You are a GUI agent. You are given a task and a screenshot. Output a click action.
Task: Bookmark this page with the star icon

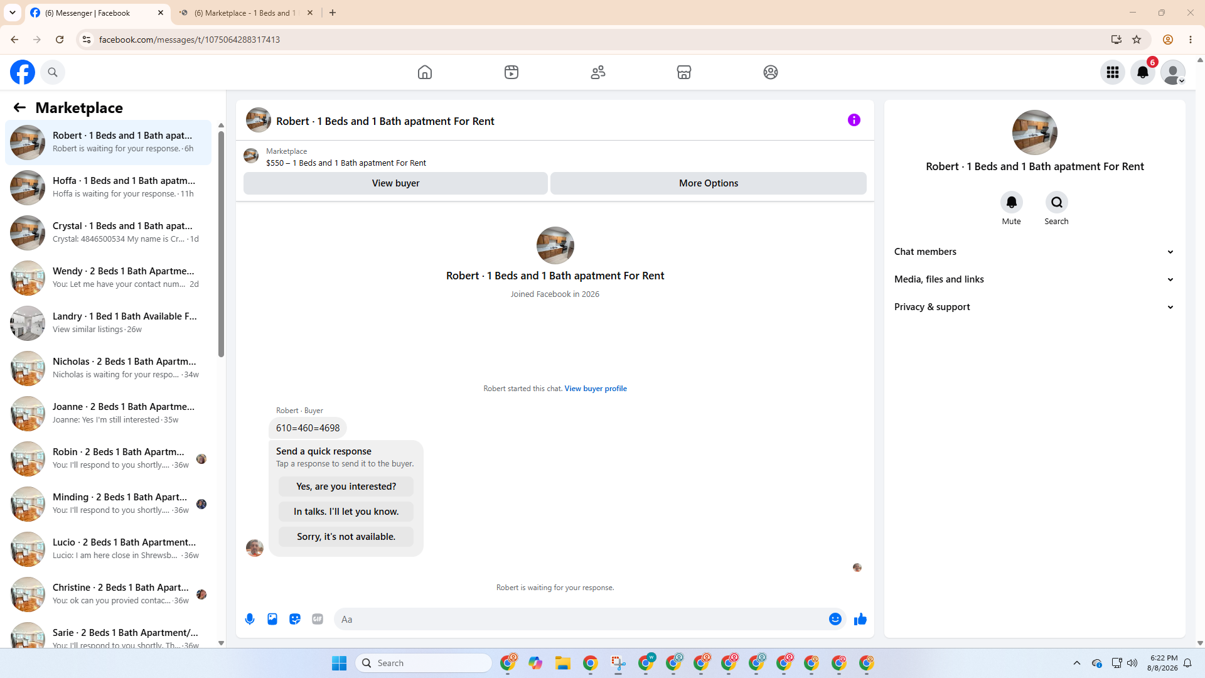coord(1137,40)
